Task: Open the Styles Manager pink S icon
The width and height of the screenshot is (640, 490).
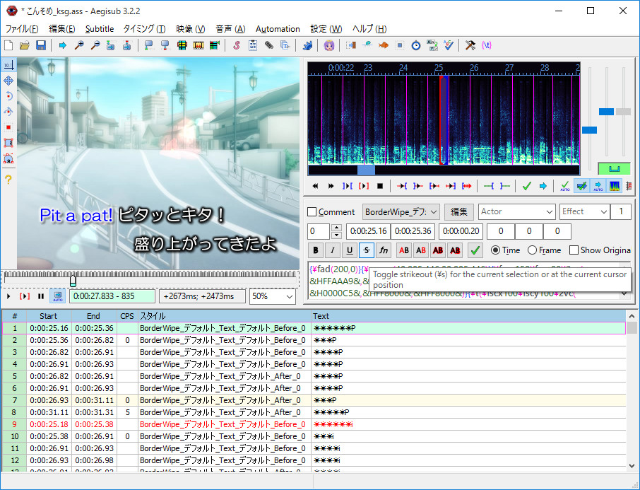Action: [237, 45]
